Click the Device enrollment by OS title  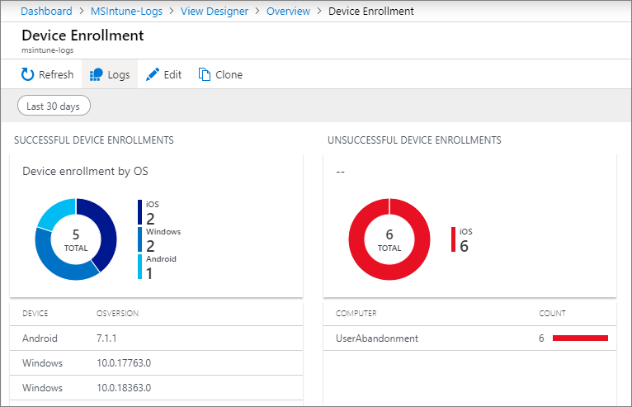pyautogui.click(x=86, y=171)
